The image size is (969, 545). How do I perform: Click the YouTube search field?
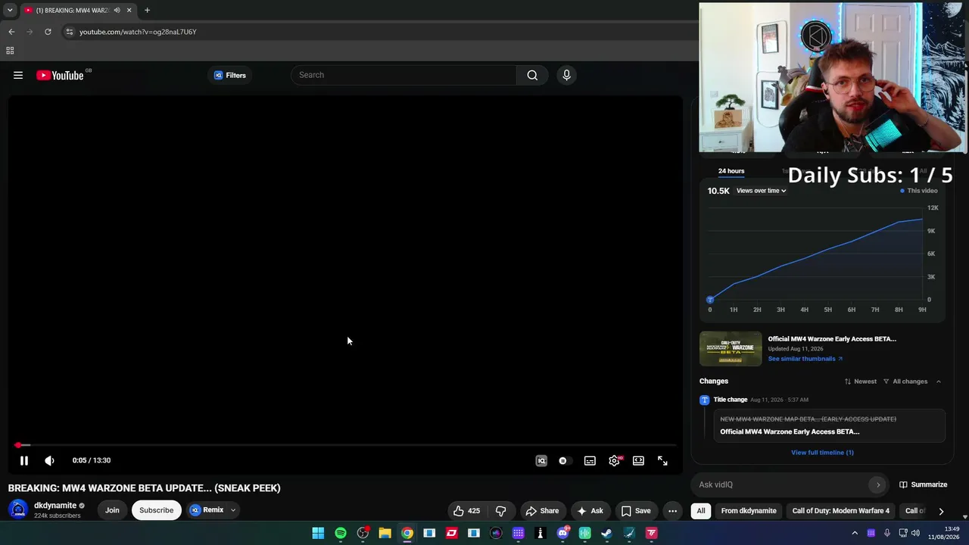point(404,75)
